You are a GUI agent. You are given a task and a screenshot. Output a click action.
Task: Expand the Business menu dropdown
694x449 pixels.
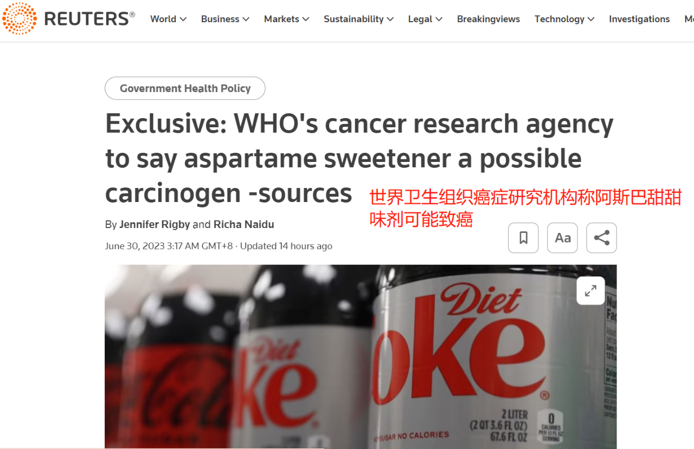(x=225, y=19)
